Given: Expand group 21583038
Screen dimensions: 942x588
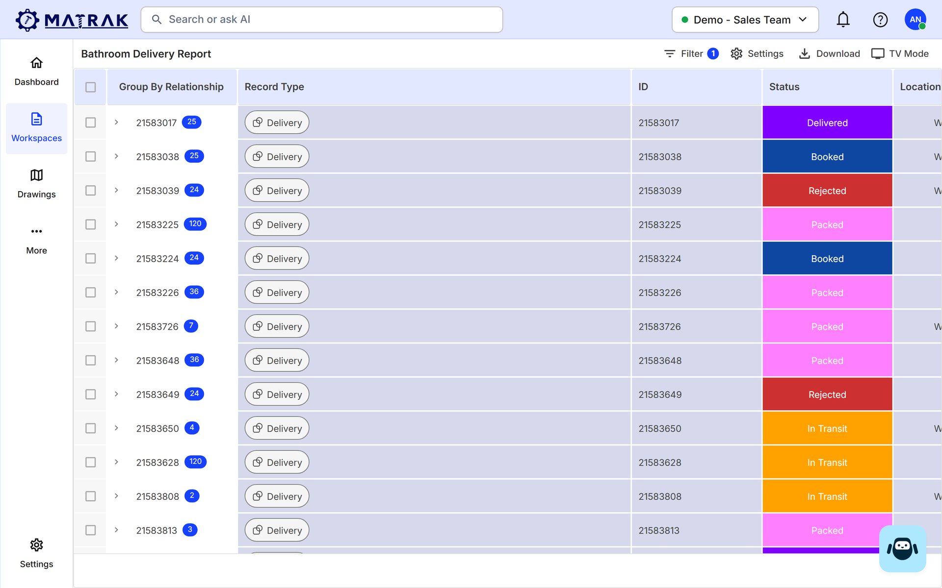Looking at the screenshot, I should click(x=116, y=156).
